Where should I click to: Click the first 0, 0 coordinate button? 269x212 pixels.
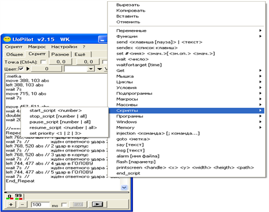pos(61,62)
